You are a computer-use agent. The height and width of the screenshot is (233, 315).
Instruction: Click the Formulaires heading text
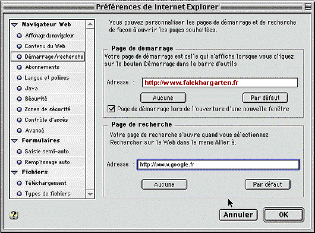(41, 140)
